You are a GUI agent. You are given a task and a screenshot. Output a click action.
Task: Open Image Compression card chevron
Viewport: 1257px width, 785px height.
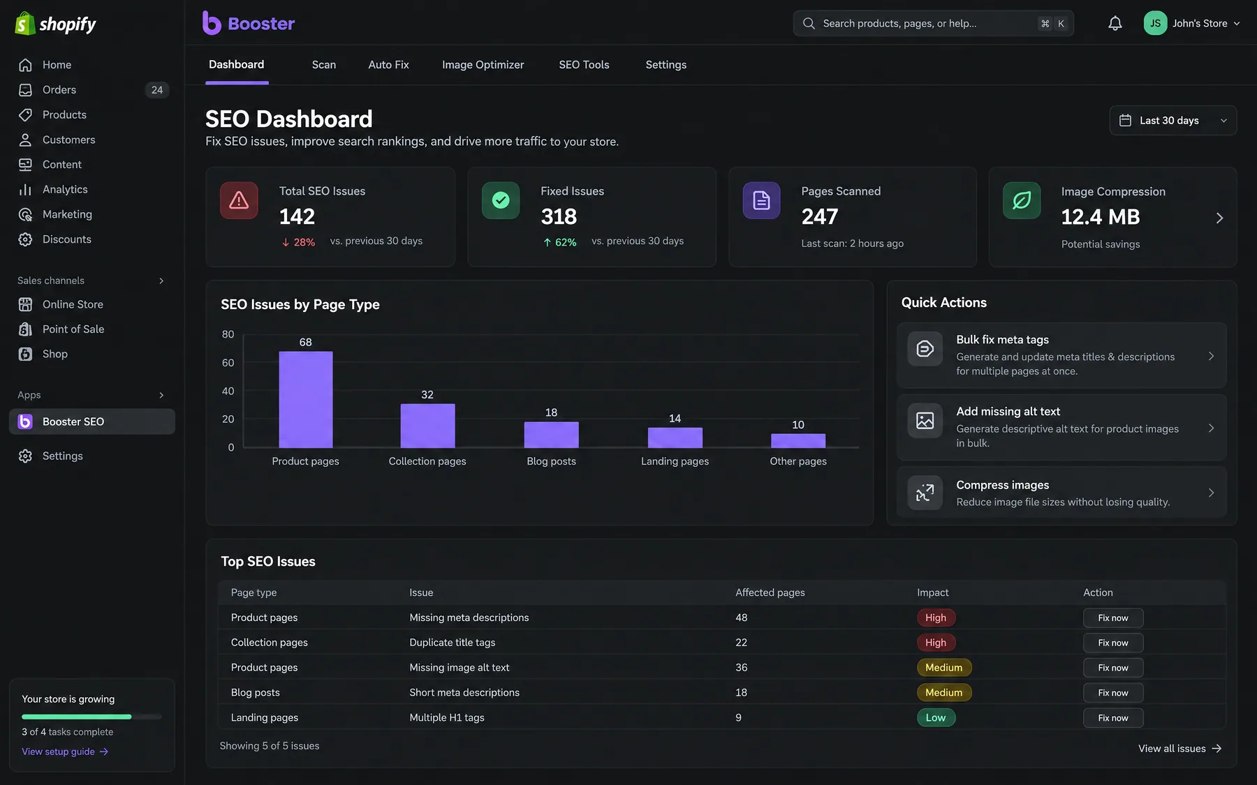(1219, 218)
